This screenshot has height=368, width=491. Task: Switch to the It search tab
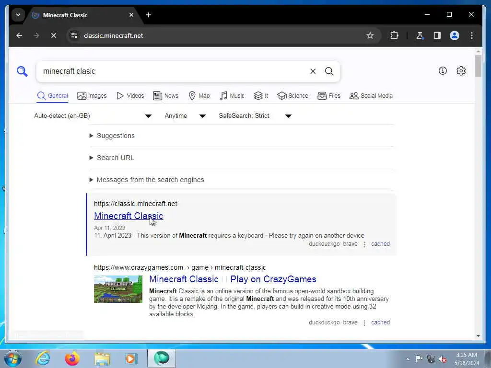click(260, 96)
